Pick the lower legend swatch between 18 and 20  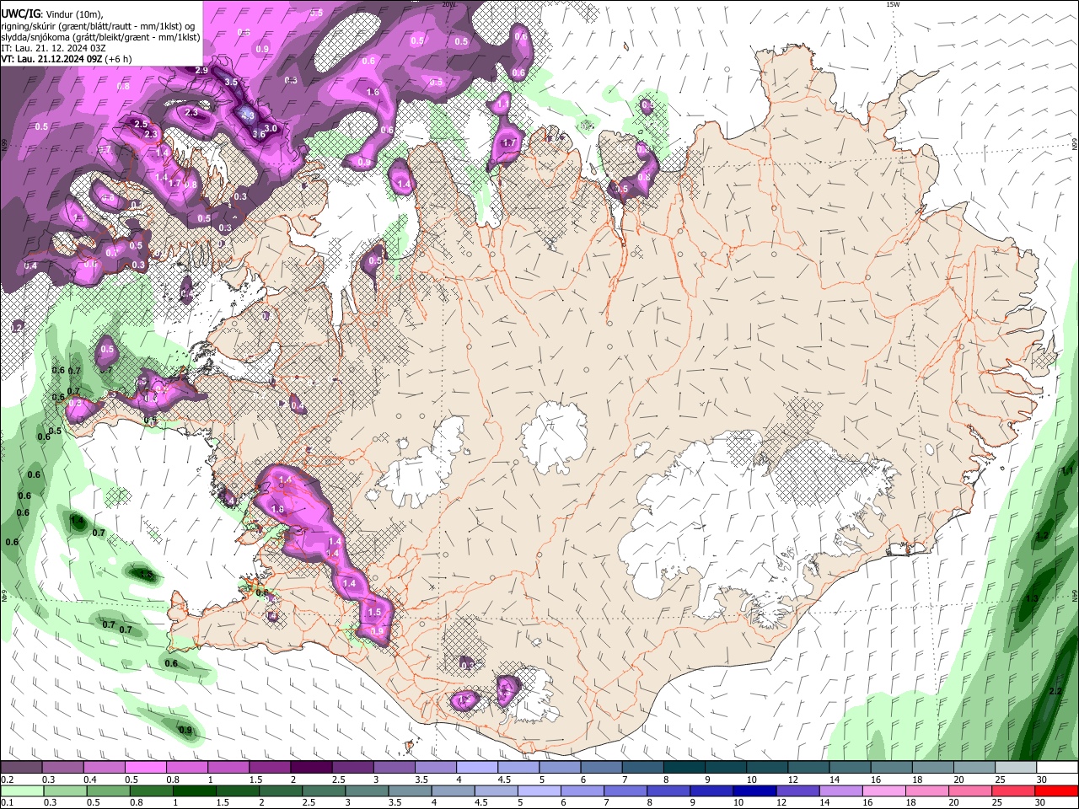point(926,791)
